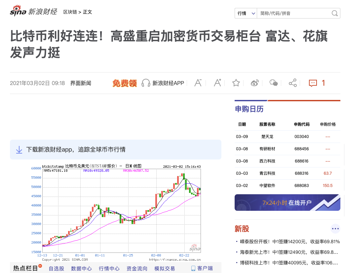The image size is (345, 273).
Task: Decrease font size with A- icon
Action: point(198,83)
